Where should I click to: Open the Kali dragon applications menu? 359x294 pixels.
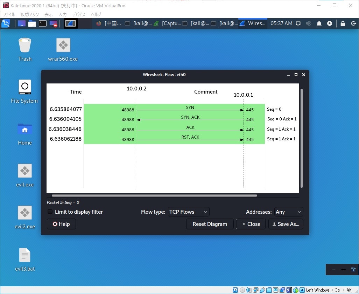point(6,23)
